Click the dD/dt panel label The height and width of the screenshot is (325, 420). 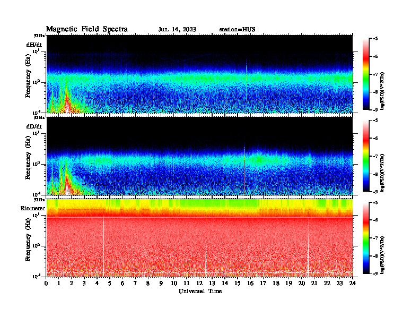point(34,126)
